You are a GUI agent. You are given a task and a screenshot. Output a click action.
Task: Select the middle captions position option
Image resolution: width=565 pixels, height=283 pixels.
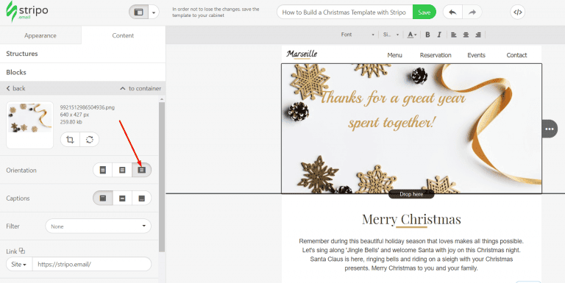coord(122,198)
